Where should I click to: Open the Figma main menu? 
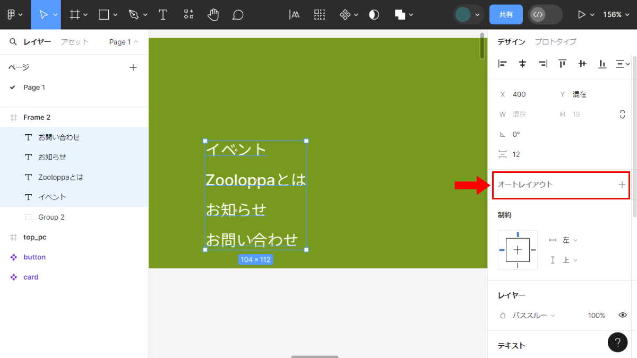pos(14,14)
